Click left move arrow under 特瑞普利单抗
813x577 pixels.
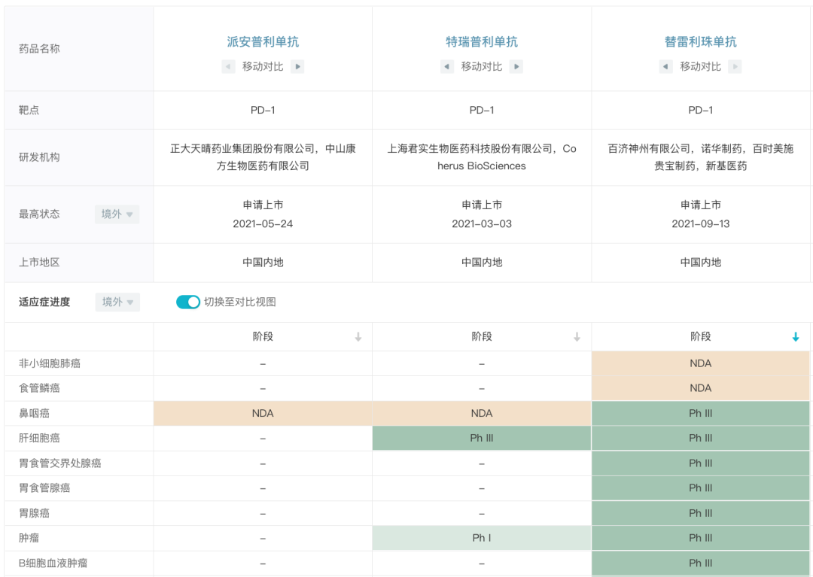447,67
